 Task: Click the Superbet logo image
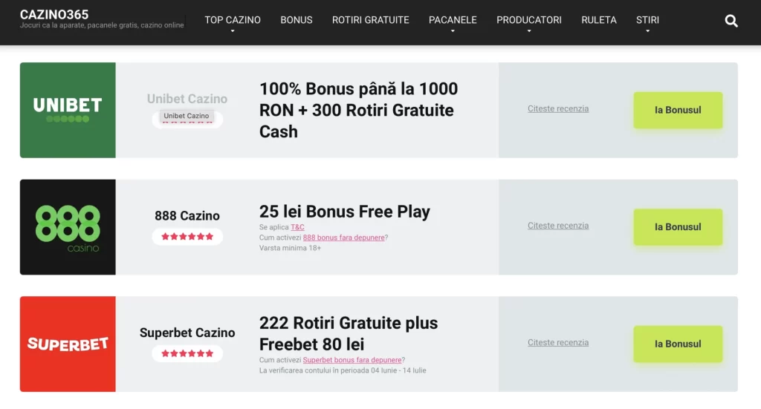pos(68,344)
